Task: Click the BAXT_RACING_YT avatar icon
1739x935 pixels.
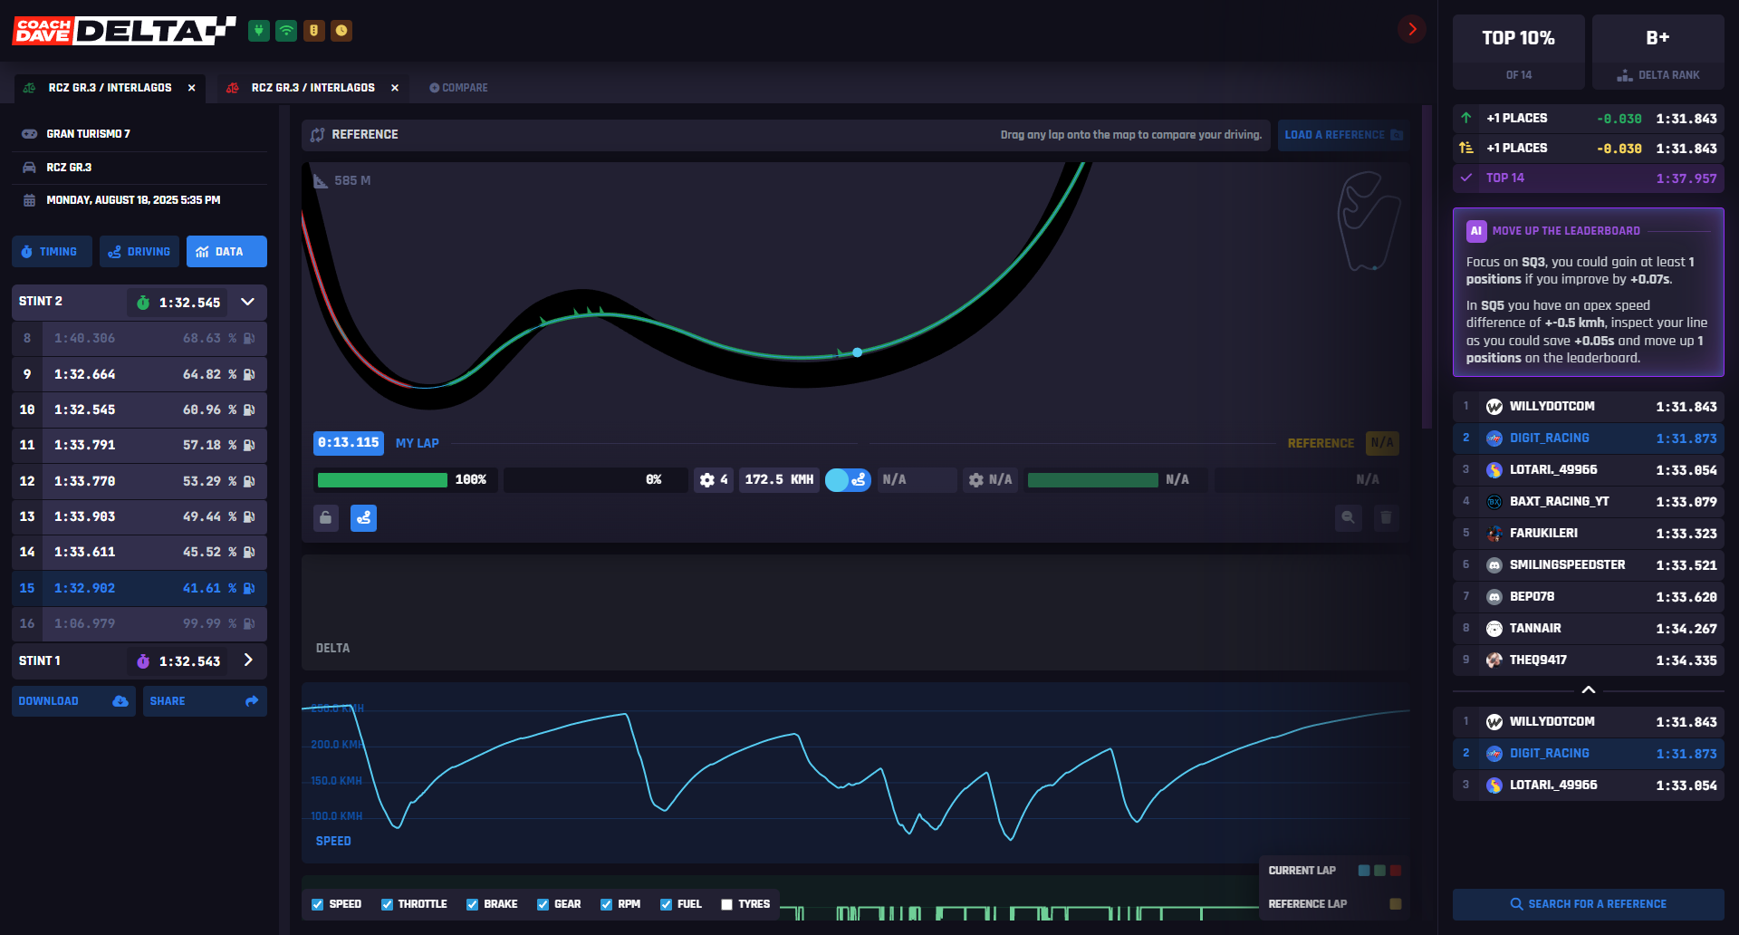Action: pyautogui.click(x=1494, y=502)
